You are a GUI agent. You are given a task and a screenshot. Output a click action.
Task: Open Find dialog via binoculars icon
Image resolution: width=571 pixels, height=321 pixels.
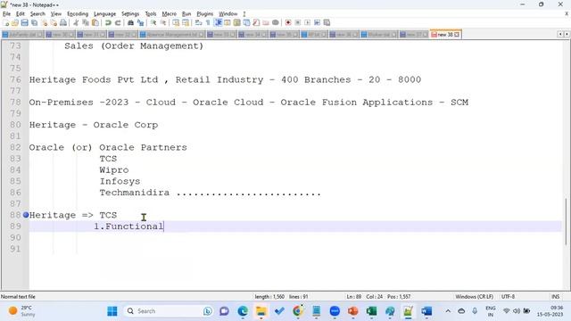click(x=130, y=23)
